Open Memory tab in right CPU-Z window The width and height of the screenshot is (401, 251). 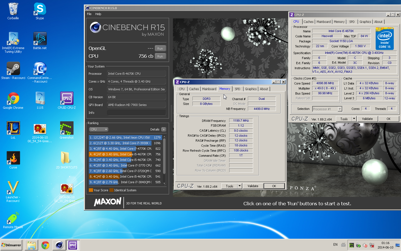coord(339,22)
